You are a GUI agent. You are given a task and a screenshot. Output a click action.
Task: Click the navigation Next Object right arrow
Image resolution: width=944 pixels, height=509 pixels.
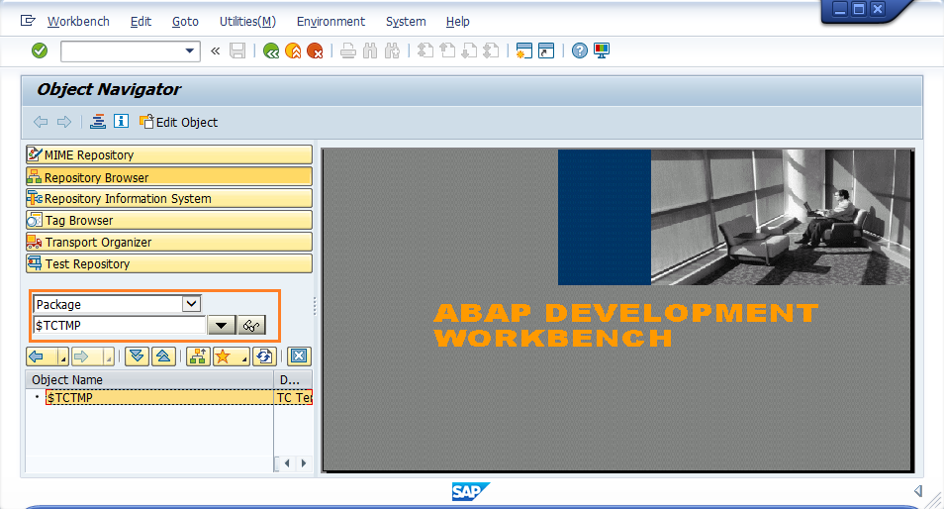[x=83, y=356]
